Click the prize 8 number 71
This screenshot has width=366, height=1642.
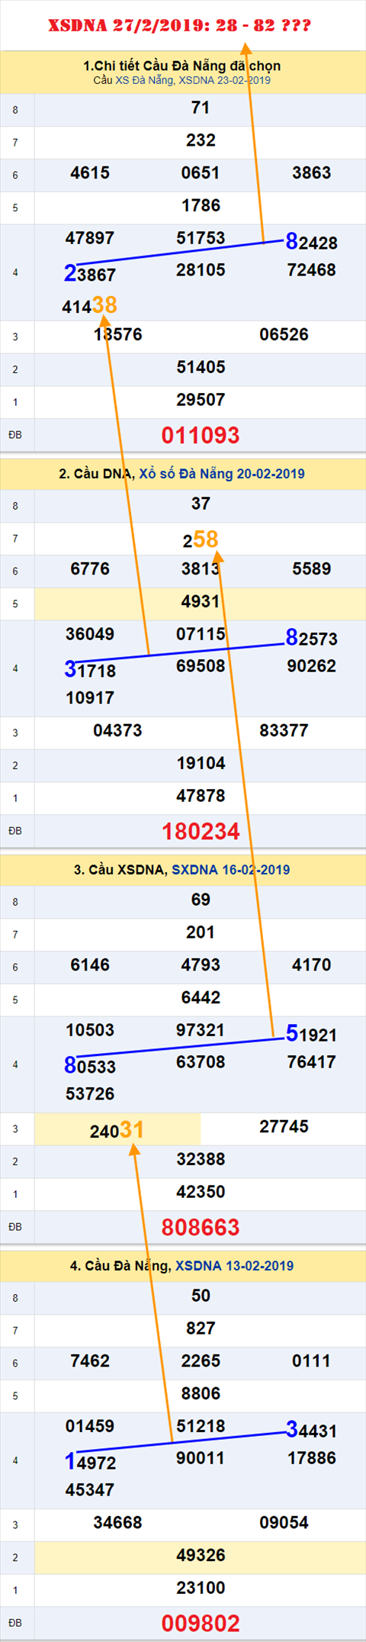point(201,108)
